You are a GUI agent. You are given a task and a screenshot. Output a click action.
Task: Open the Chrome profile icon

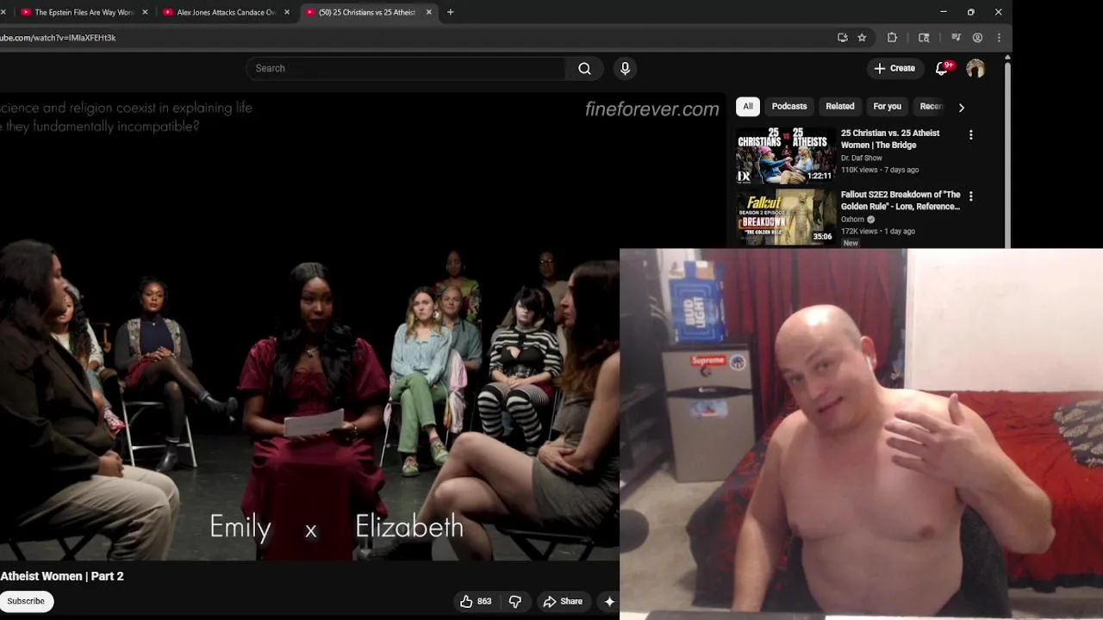pos(977,38)
